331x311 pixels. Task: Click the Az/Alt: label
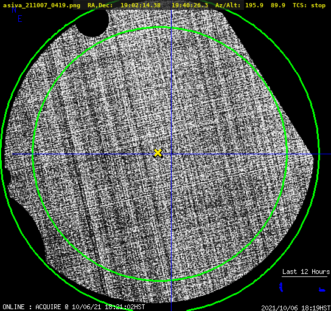point(228,5)
